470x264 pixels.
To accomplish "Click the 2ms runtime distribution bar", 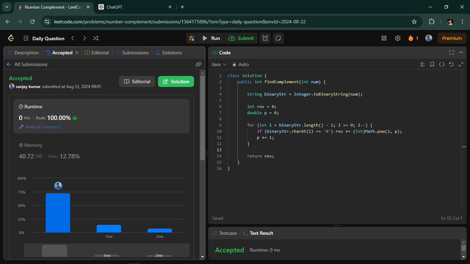I will pos(160,231).
